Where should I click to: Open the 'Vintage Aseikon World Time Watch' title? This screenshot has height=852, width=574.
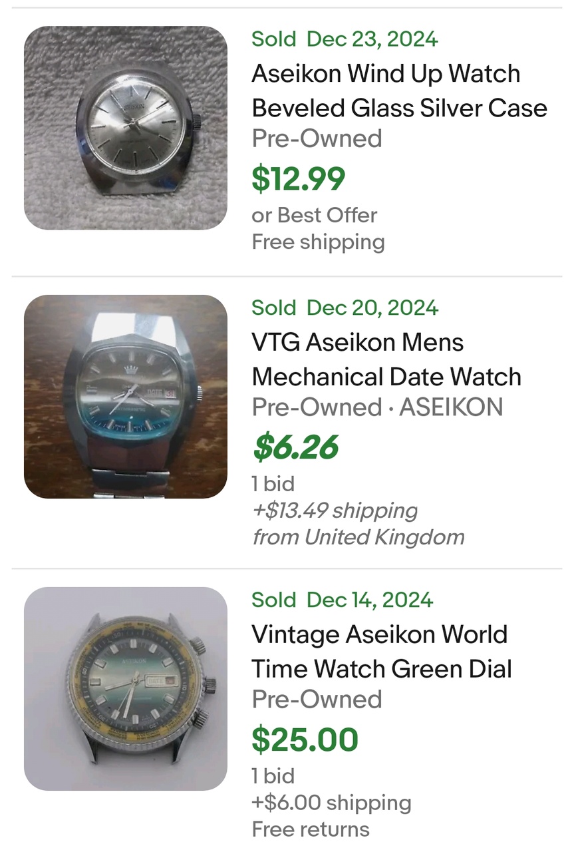click(x=381, y=652)
